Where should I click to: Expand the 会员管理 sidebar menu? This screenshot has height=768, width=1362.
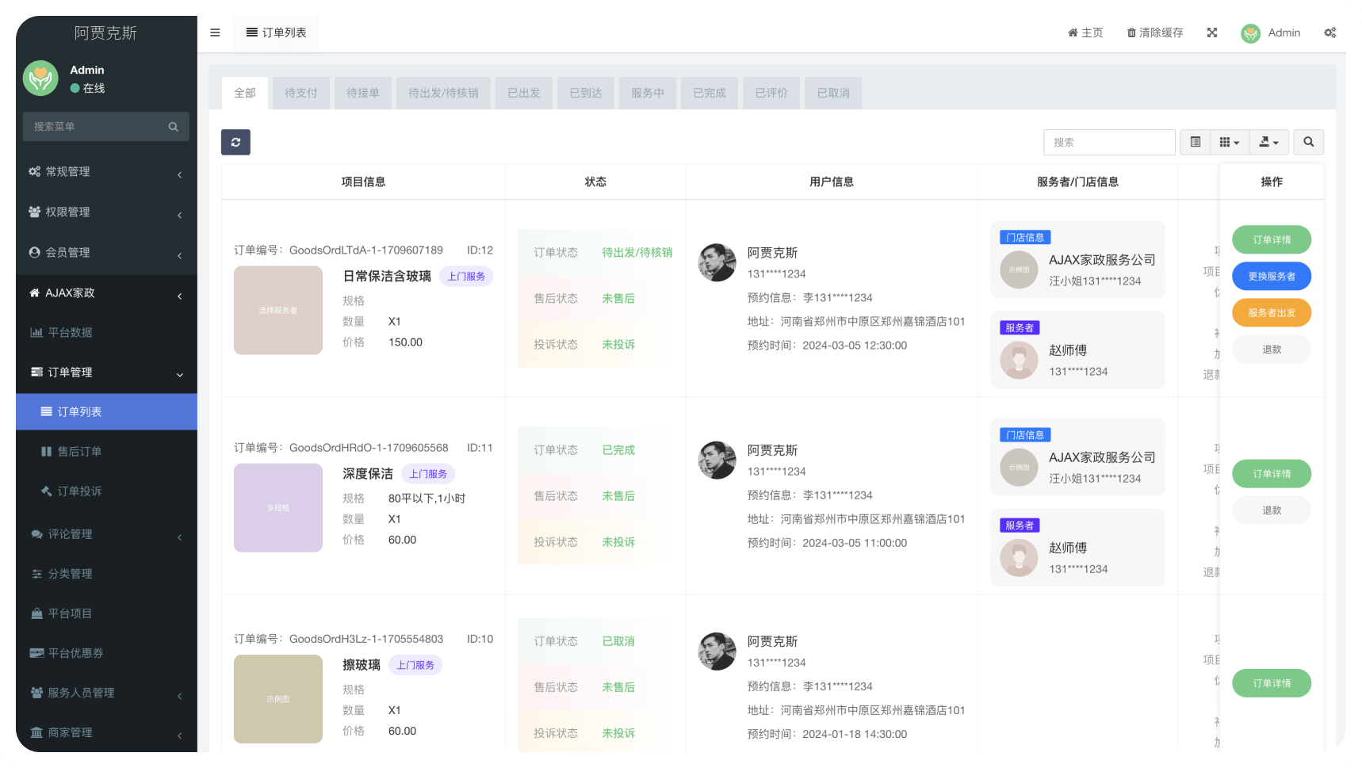pos(105,253)
